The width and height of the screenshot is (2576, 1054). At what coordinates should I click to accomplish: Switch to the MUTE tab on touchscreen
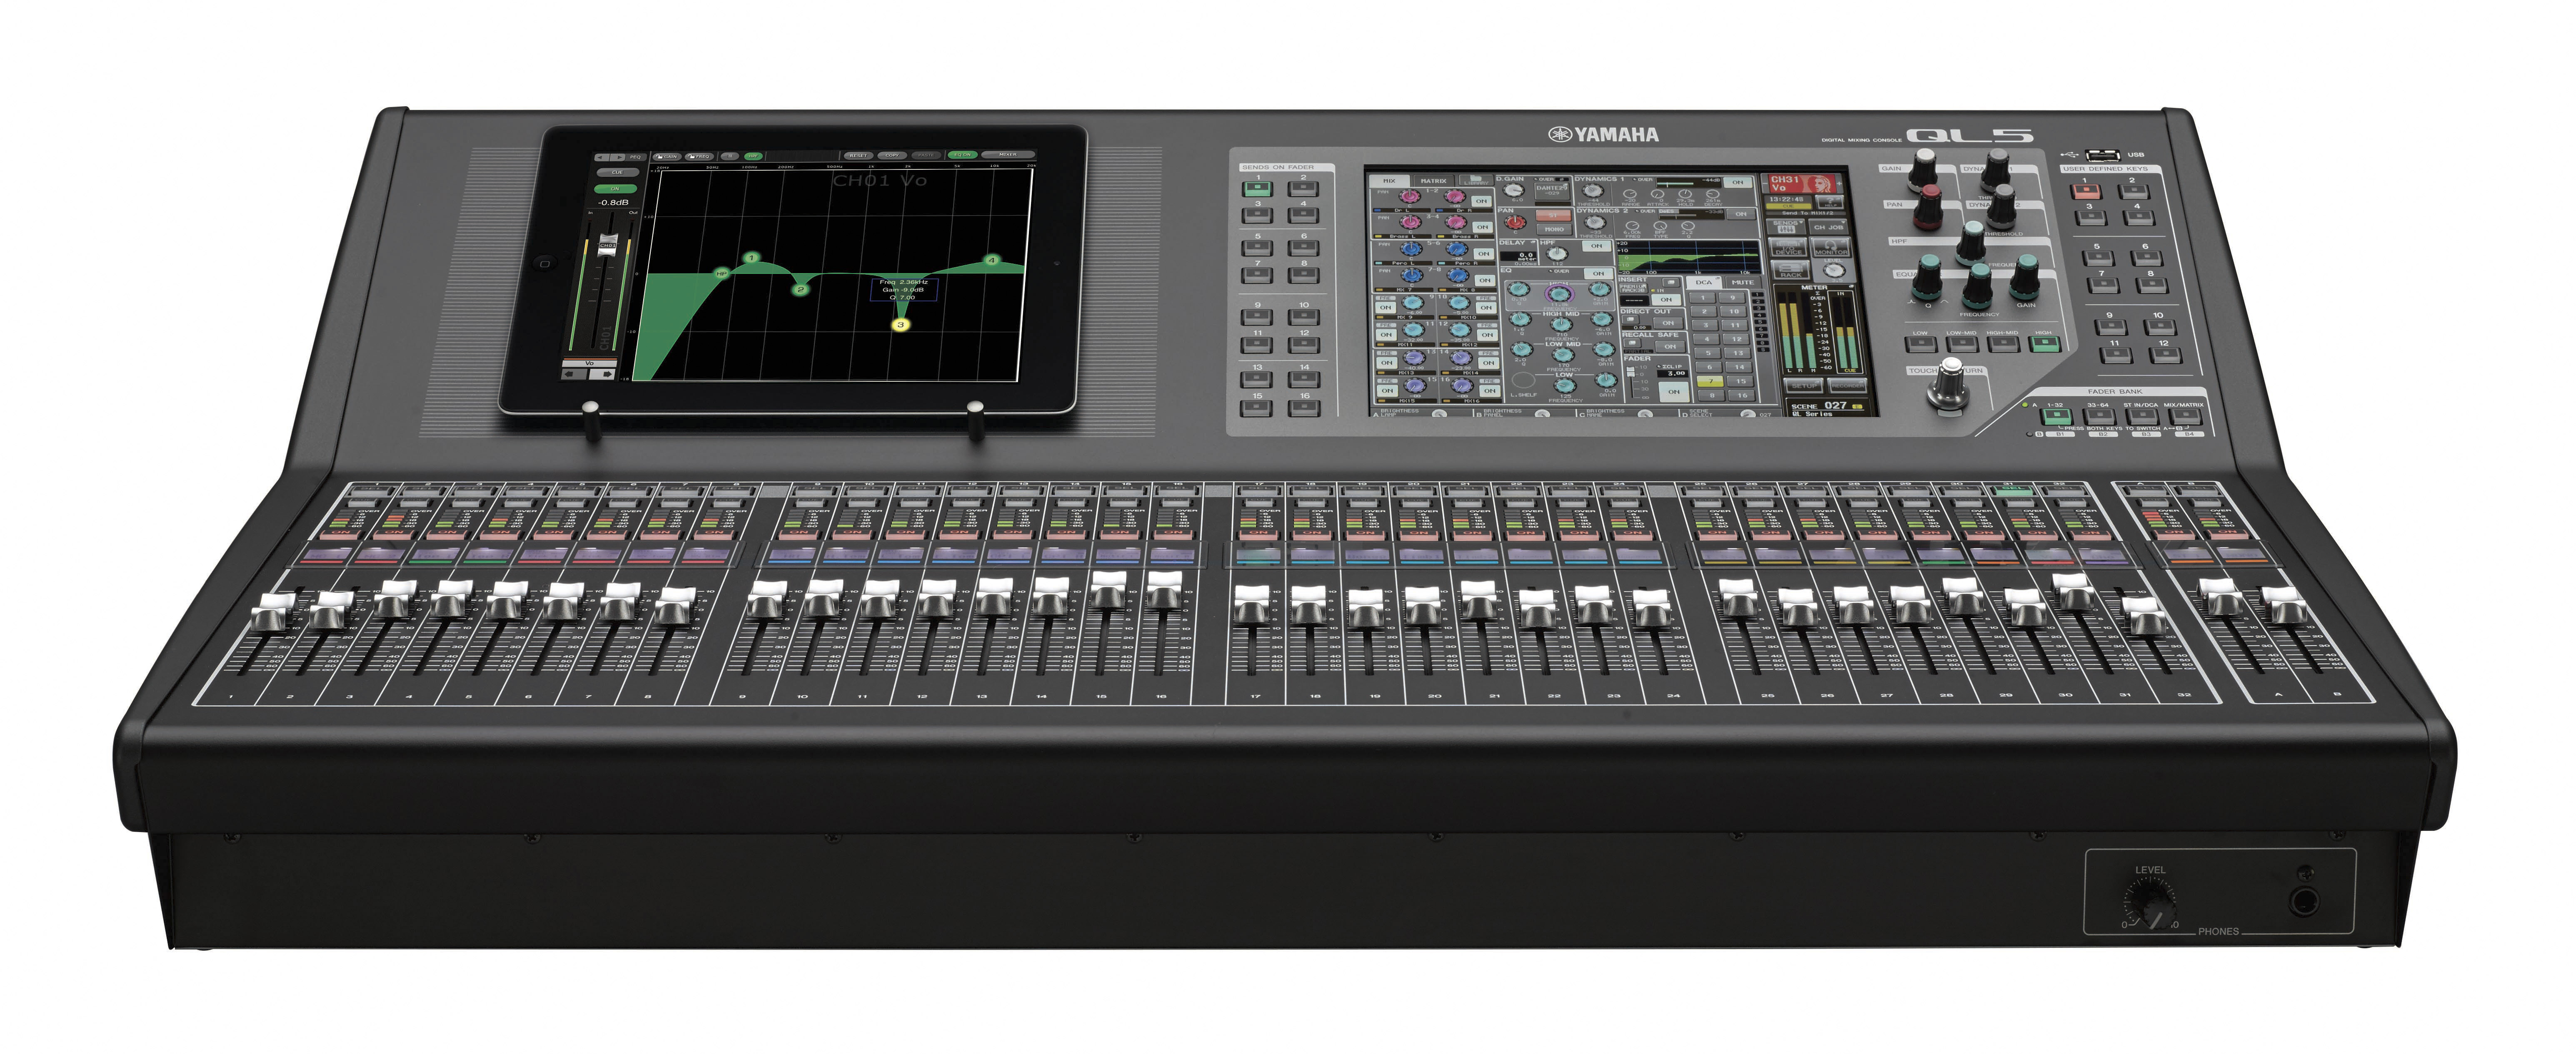click(1743, 282)
